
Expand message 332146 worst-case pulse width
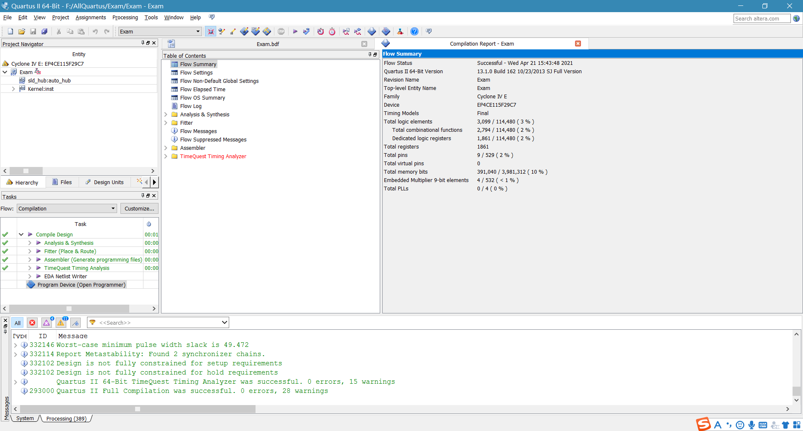click(x=15, y=345)
